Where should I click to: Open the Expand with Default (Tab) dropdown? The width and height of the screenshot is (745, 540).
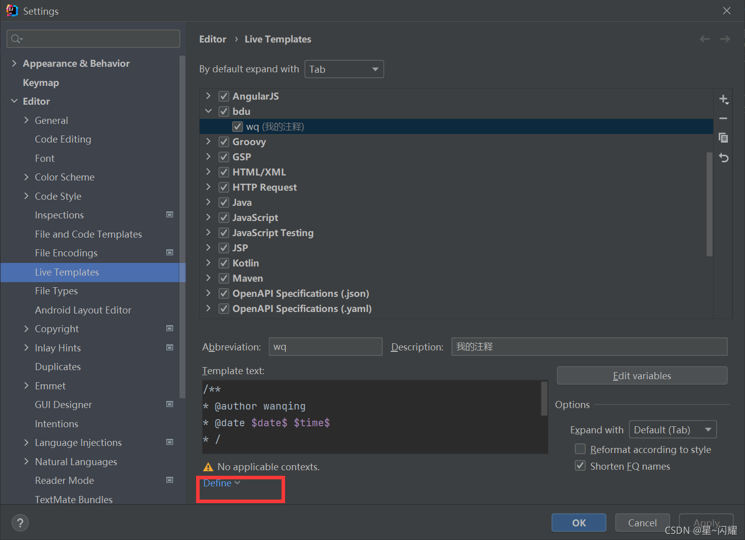(673, 430)
